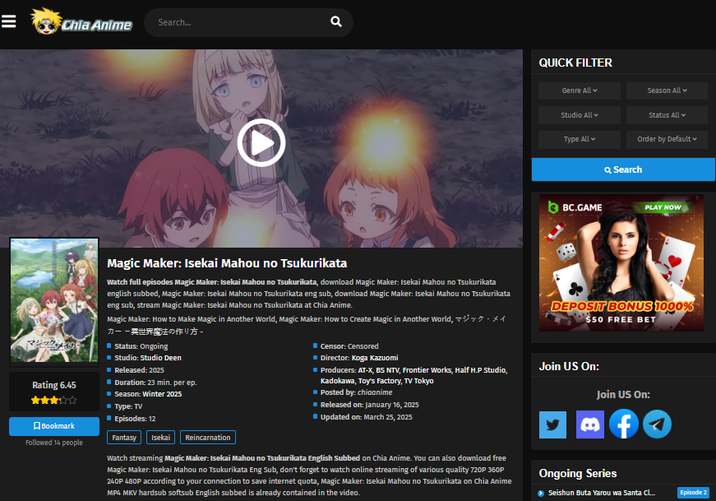Click the Duration: 23 min. per ep. entry
The height and width of the screenshot is (501, 716).
[x=155, y=383]
